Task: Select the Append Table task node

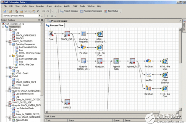Action: pyautogui.click(x=116, y=61)
